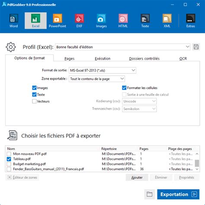Click file list scroll down arrow
Screen dimensions: 205x205
(x=197, y=169)
